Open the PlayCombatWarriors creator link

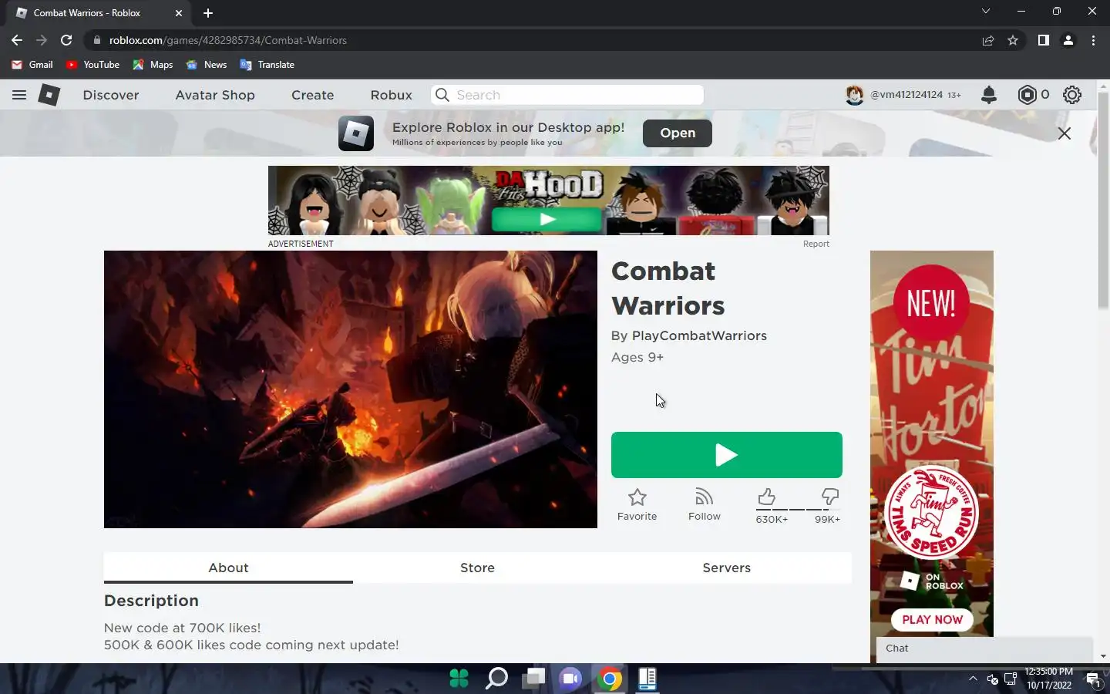(699, 335)
